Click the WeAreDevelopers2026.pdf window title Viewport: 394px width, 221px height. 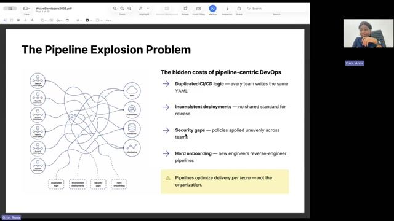click(54, 8)
